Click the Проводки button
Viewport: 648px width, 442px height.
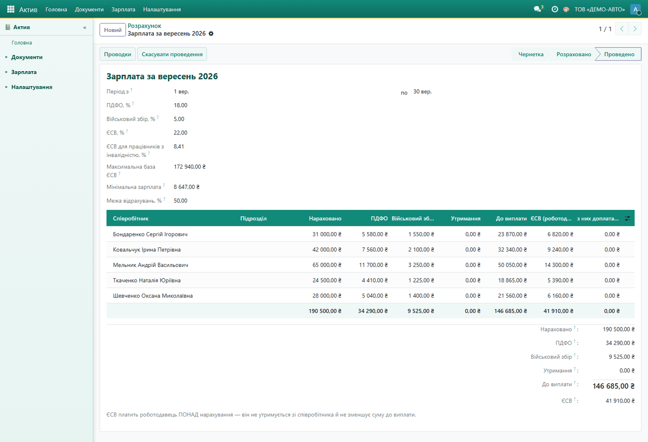pyautogui.click(x=118, y=54)
